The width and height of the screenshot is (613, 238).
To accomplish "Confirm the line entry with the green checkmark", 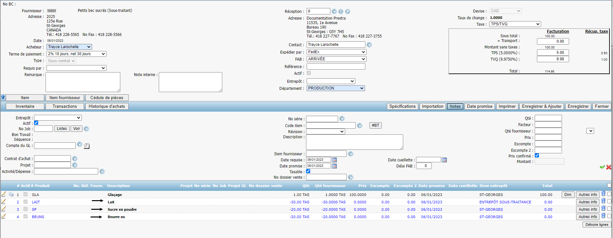I will (x=602, y=167).
